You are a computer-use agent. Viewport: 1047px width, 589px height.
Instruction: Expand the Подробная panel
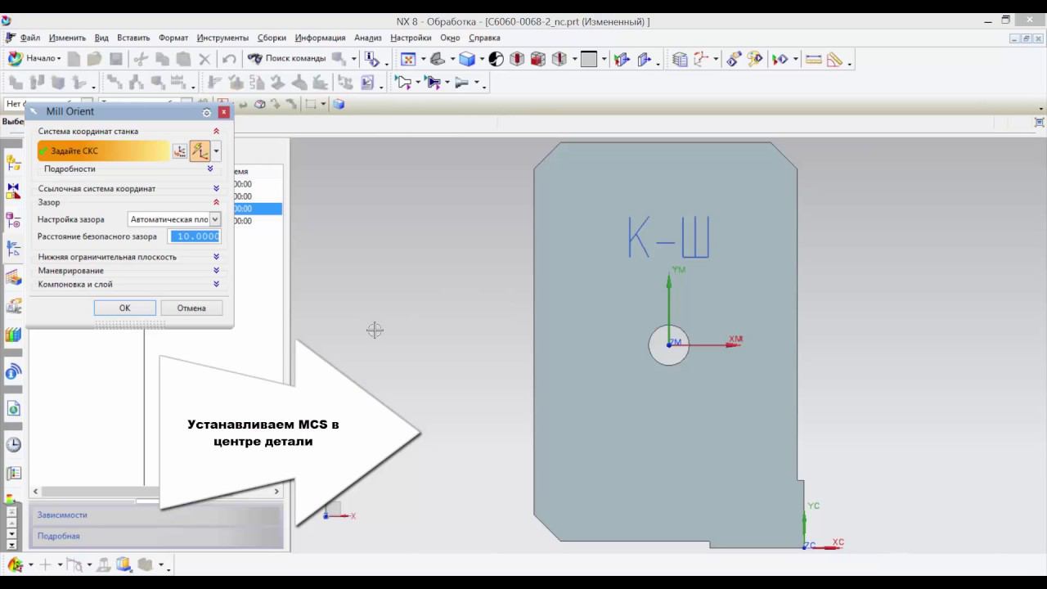point(156,537)
